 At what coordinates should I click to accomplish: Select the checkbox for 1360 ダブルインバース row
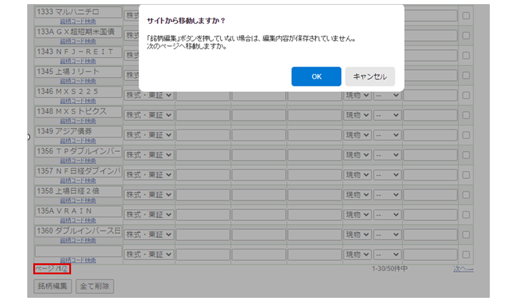466,234
